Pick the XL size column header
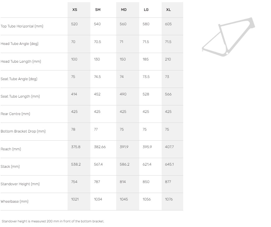 (x=168, y=10)
